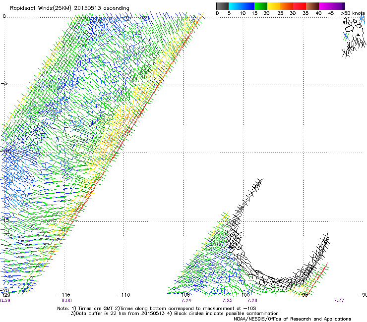Click the '25' legend scale label
This screenshot has width=367, height=322.
pyautogui.click(x=280, y=13)
